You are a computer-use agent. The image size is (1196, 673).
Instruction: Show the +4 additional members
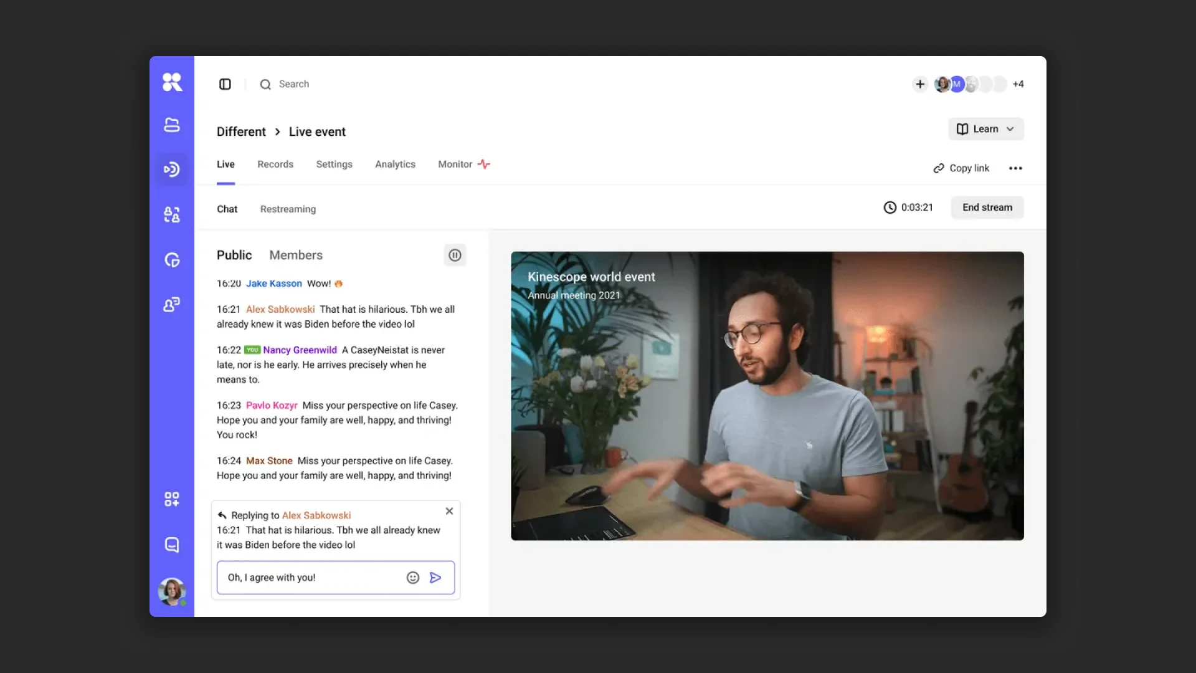(x=1018, y=84)
